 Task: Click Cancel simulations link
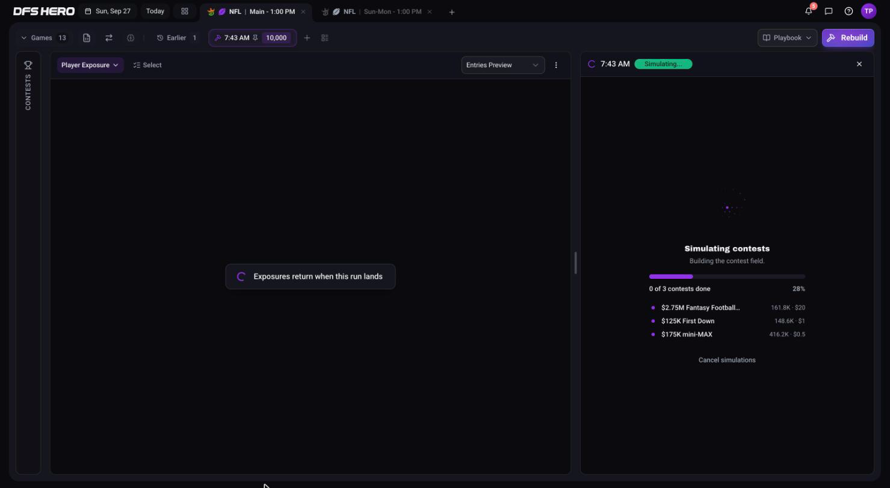727,360
